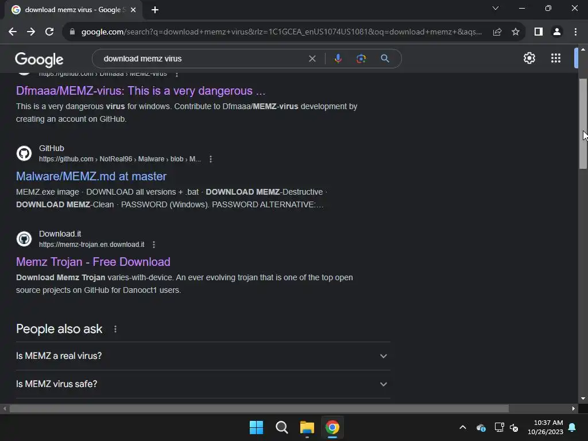Viewport: 588px width, 441px height.
Task: Share this page from the address bar
Action: pos(497,32)
